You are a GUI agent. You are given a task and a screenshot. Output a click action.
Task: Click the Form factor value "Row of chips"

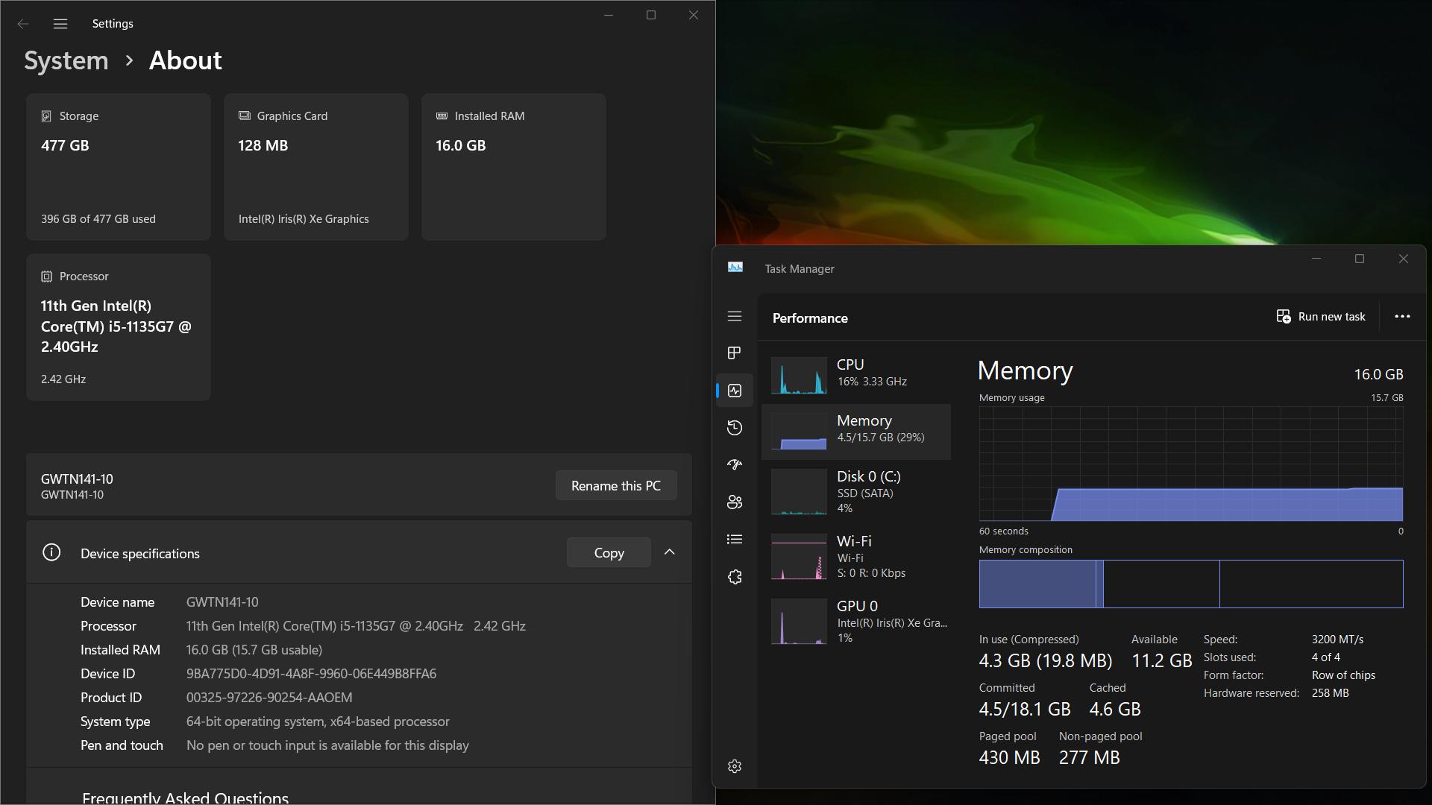[x=1343, y=675]
